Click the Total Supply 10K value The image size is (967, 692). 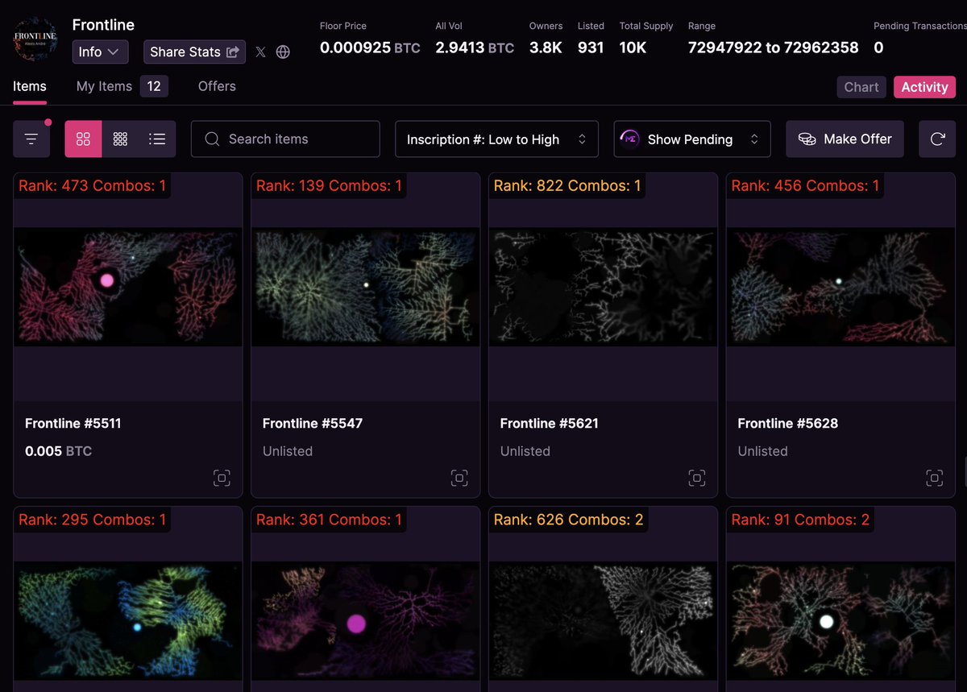point(633,48)
